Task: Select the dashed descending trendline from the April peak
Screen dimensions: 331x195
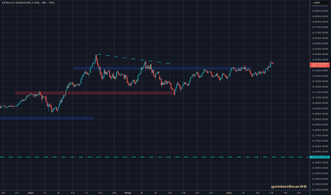Action: [x=136, y=59]
